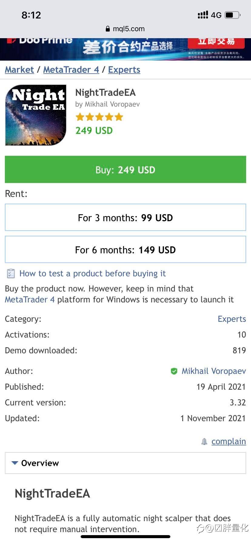The width and height of the screenshot is (251, 543).
Task: Collapse the Overview section triangle
Action: 15,463
